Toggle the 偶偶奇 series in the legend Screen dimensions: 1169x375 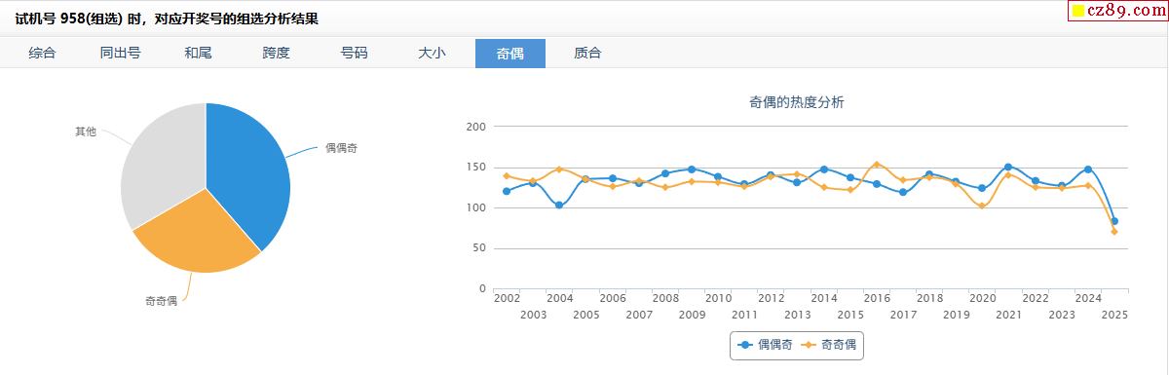point(766,345)
